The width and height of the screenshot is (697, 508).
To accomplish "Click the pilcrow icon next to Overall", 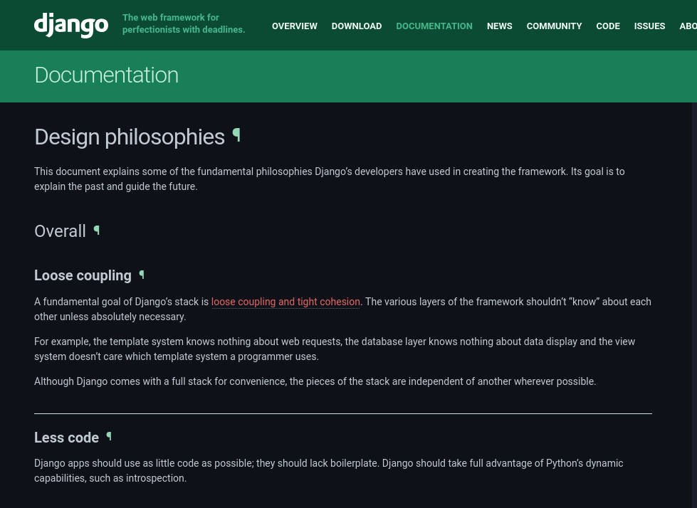I will click(x=97, y=231).
